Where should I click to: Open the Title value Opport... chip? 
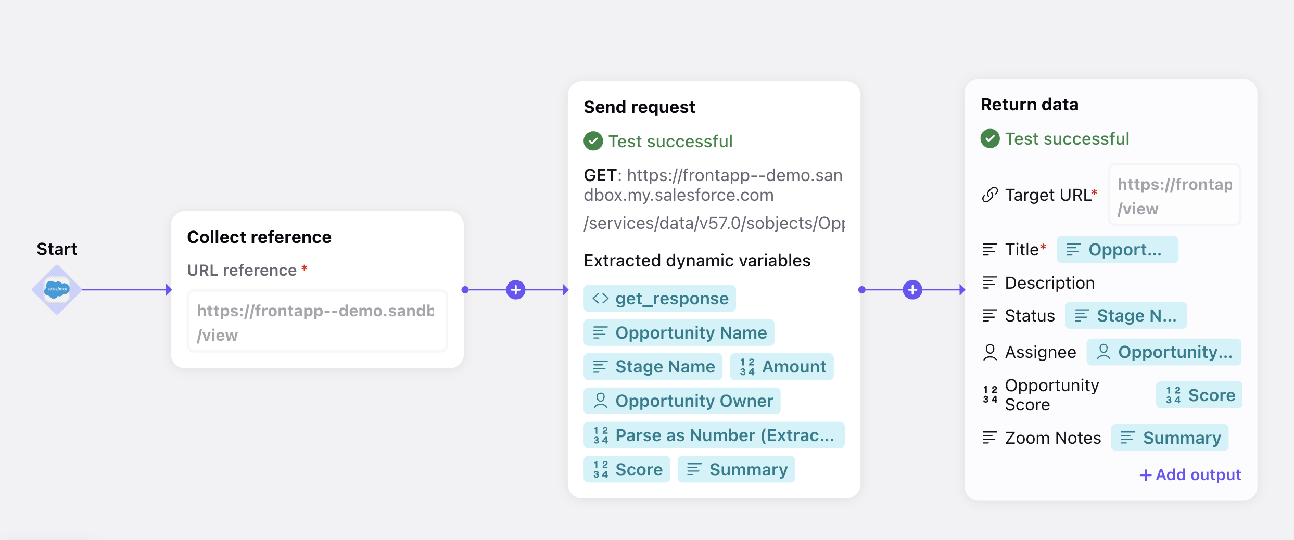click(1117, 250)
